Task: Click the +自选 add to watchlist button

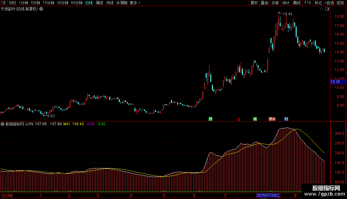Action: (329, 3)
